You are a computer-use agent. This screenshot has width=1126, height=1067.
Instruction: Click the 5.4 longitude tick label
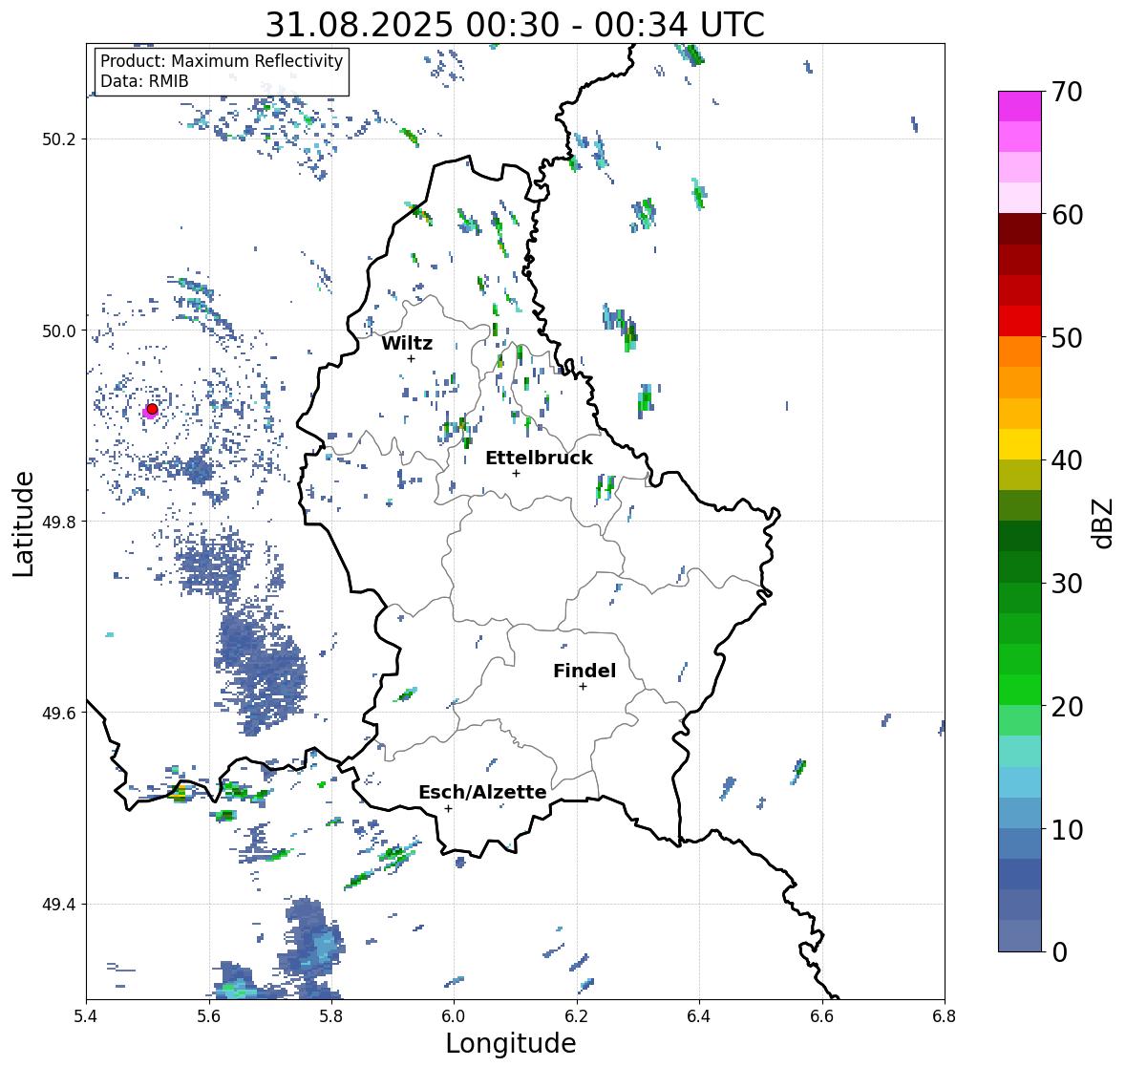86,1016
